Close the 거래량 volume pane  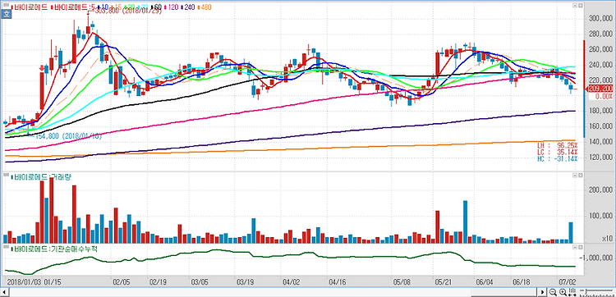pyautogui.click(x=580, y=176)
